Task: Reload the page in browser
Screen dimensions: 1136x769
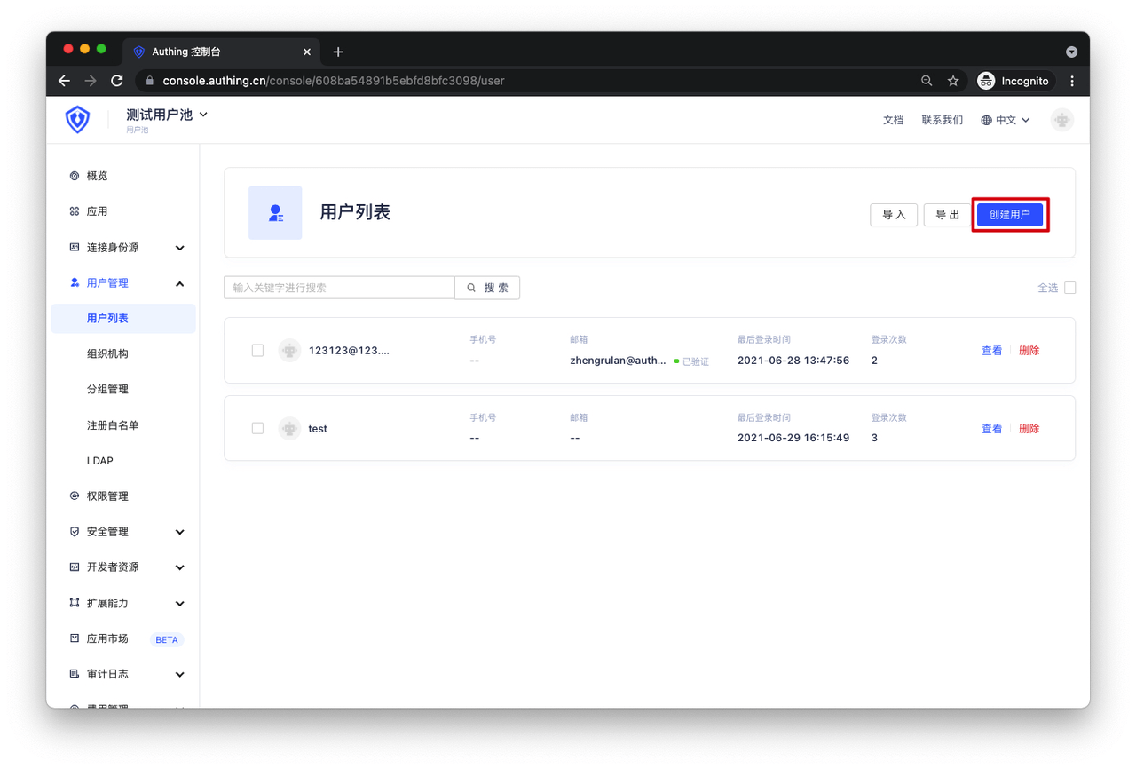Action: point(117,81)
